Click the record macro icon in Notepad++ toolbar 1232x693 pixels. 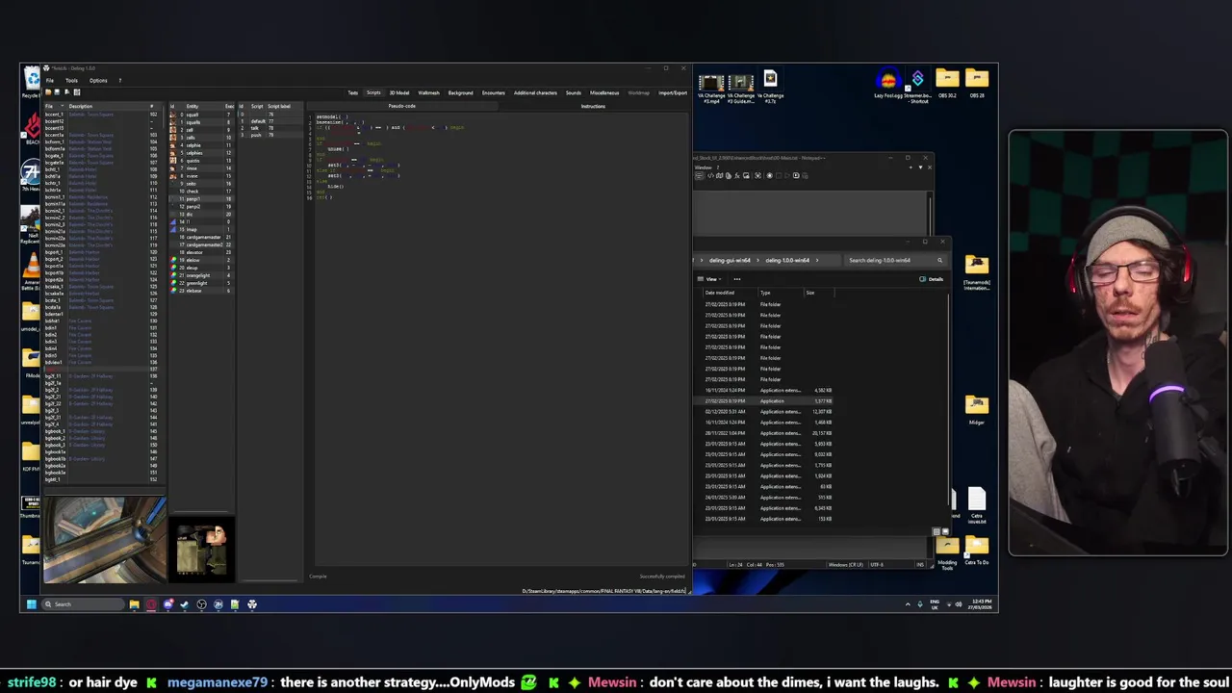click(x=770, y=175)
